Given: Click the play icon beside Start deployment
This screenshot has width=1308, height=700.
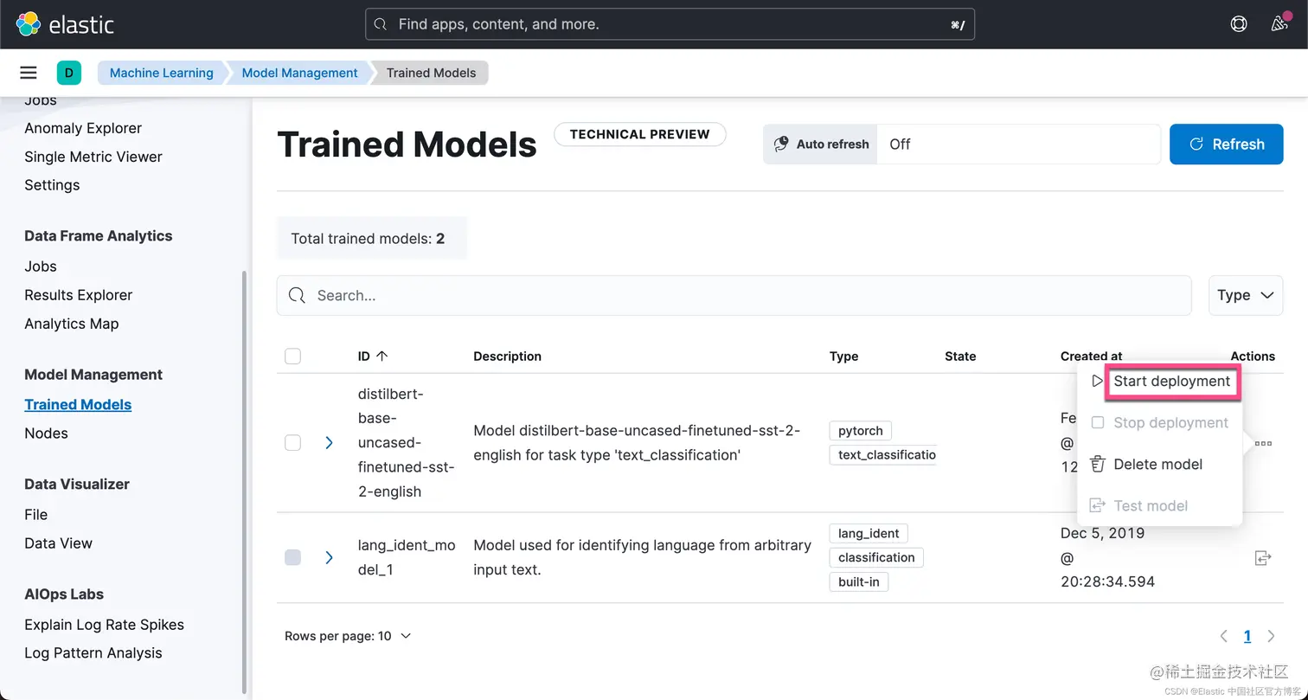Looking at the screenshot, I should pyautogui.click(x=1097, y=381).
